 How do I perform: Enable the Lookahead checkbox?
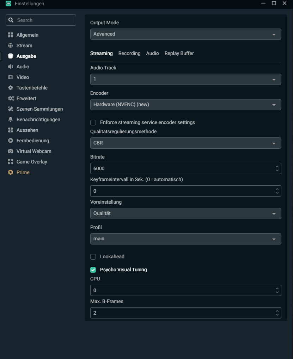93,257
